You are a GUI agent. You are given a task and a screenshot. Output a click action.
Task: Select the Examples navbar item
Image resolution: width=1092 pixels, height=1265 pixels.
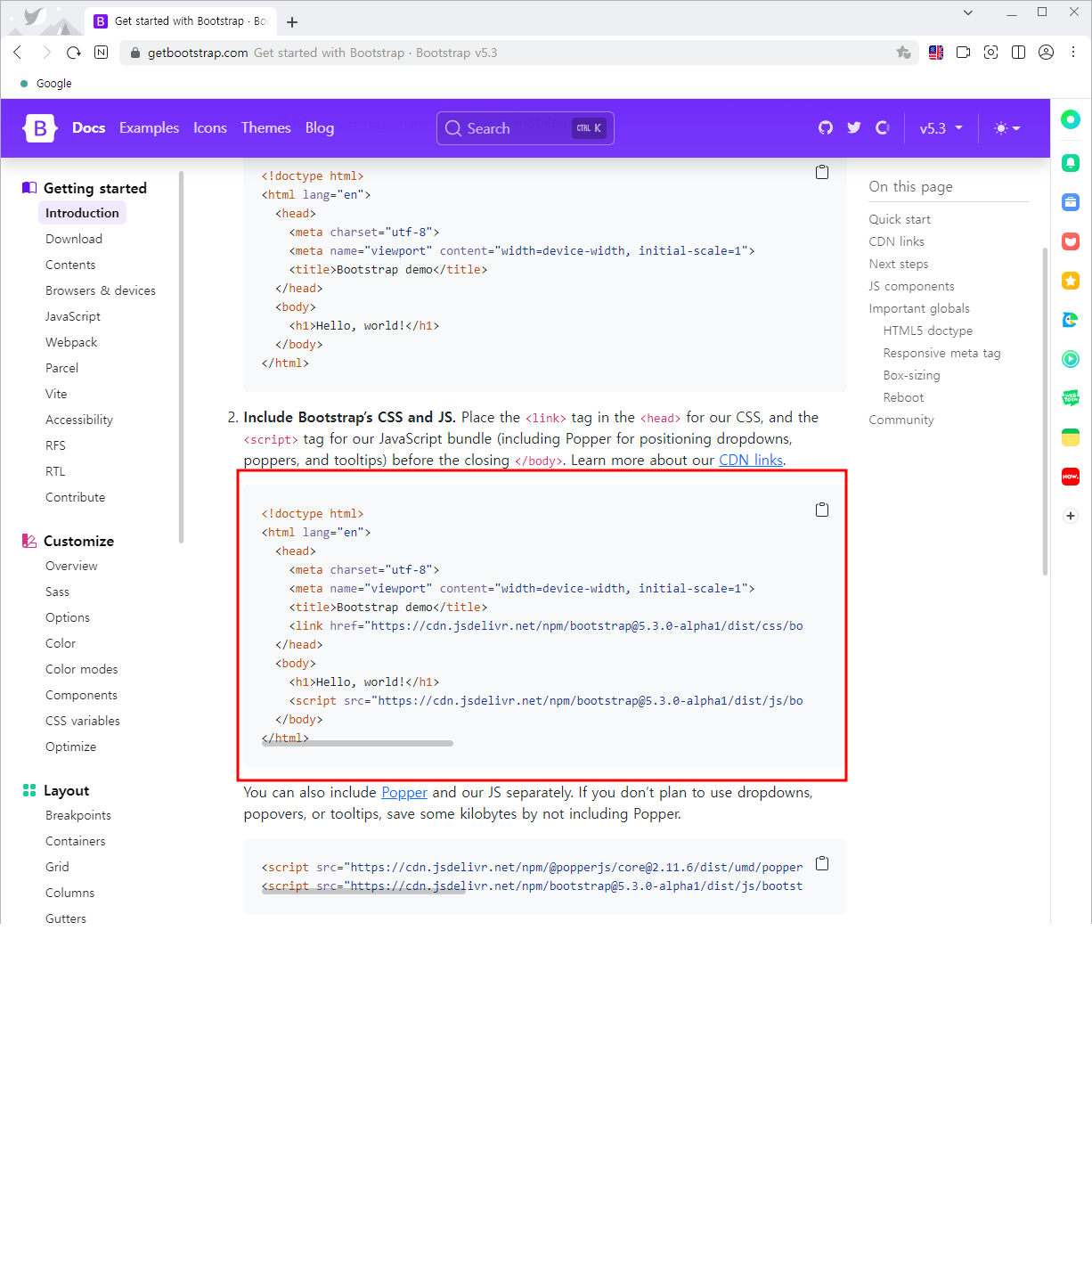(x=149, y=128)
